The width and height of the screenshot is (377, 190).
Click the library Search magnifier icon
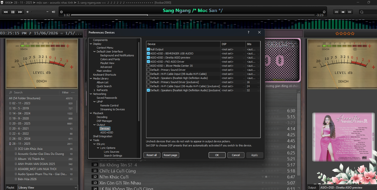(x=10, y=92)
